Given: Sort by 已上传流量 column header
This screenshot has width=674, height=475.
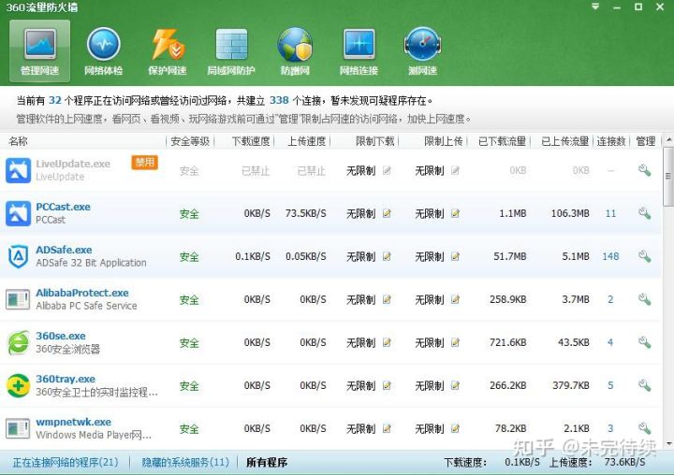Looking at the screenshot, I should point(564,141).
